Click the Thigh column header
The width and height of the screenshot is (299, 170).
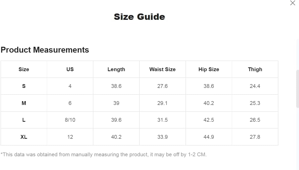point(255,69)
